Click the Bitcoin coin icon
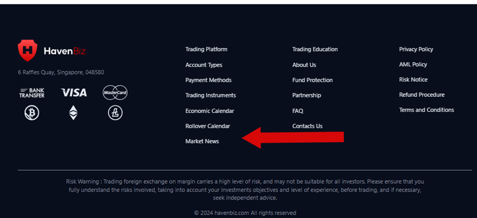The image size is (477, 218). click(x=32, y=113)
